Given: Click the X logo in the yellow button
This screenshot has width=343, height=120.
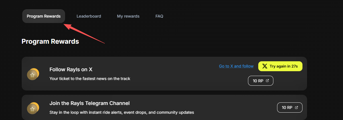Looking at the screenshot, I should coord(265,66).
